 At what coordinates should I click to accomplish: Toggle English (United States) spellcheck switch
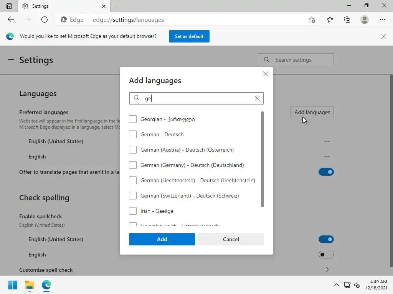pos(326,239)
